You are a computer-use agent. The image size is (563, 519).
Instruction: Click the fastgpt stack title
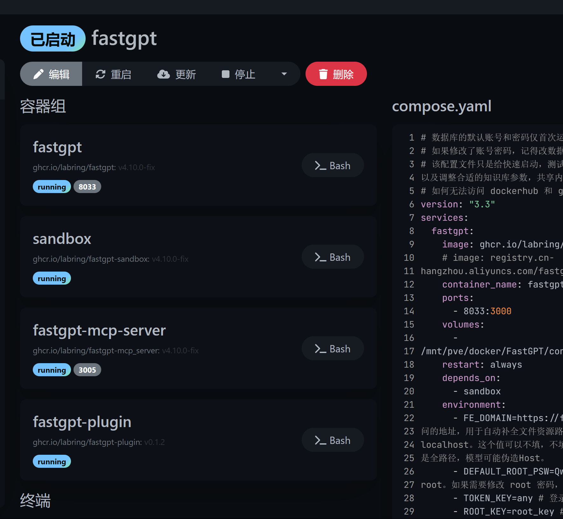pos(124,39)
